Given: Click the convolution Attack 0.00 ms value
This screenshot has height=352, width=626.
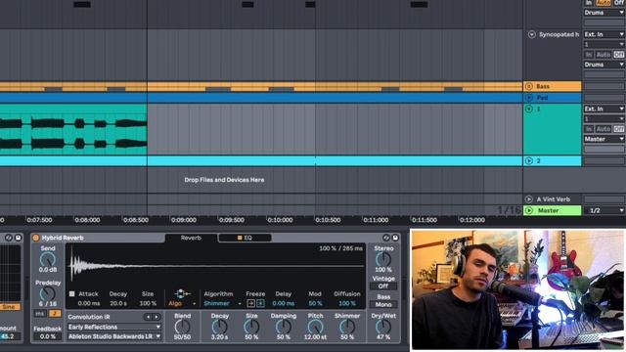Looking at the screenshot, I should click(89, 303).
